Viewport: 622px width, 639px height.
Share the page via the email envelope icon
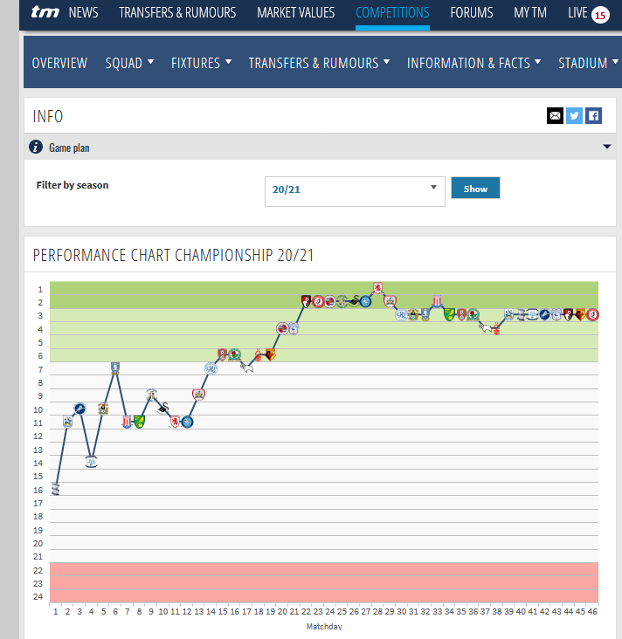point(555,116)
